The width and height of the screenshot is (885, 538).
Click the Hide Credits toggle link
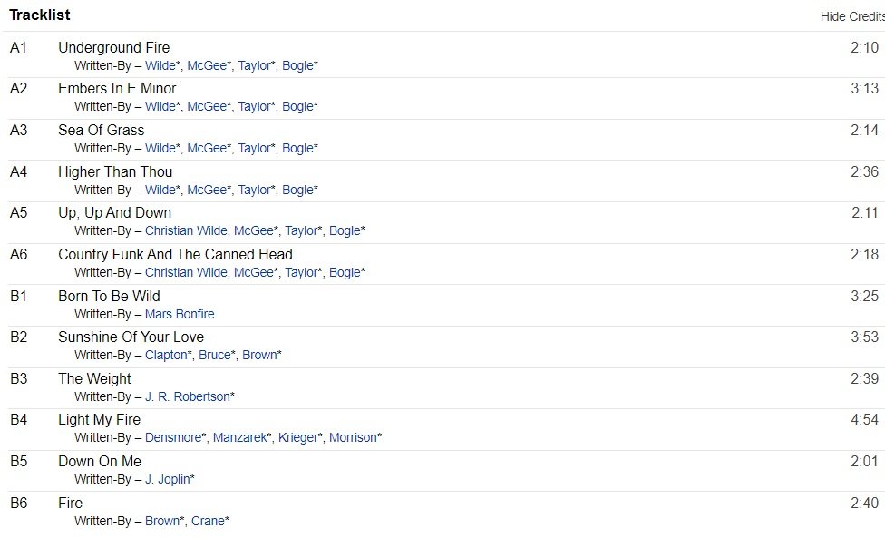click(x=851, y=16)
